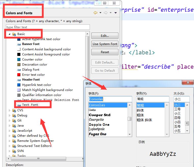Screen dimensions: 194x167
Task: Click the Reset button
Action: pyautogui.click(x=105, y=52)
